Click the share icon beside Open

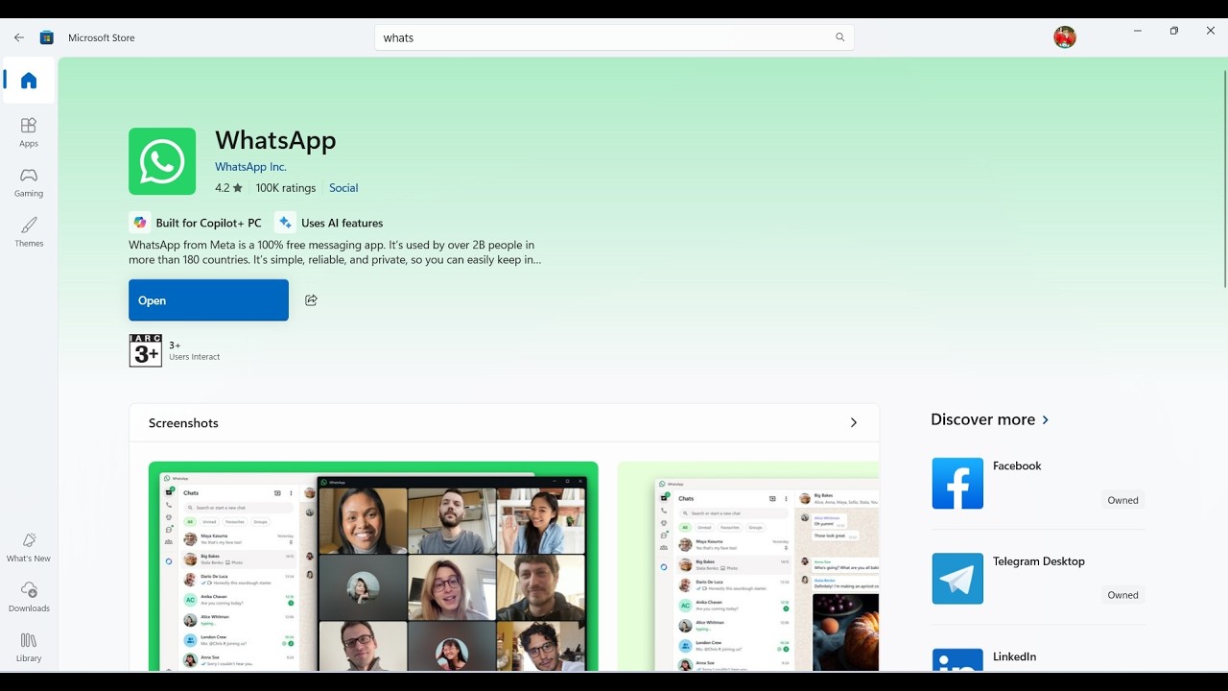[311, 300]
